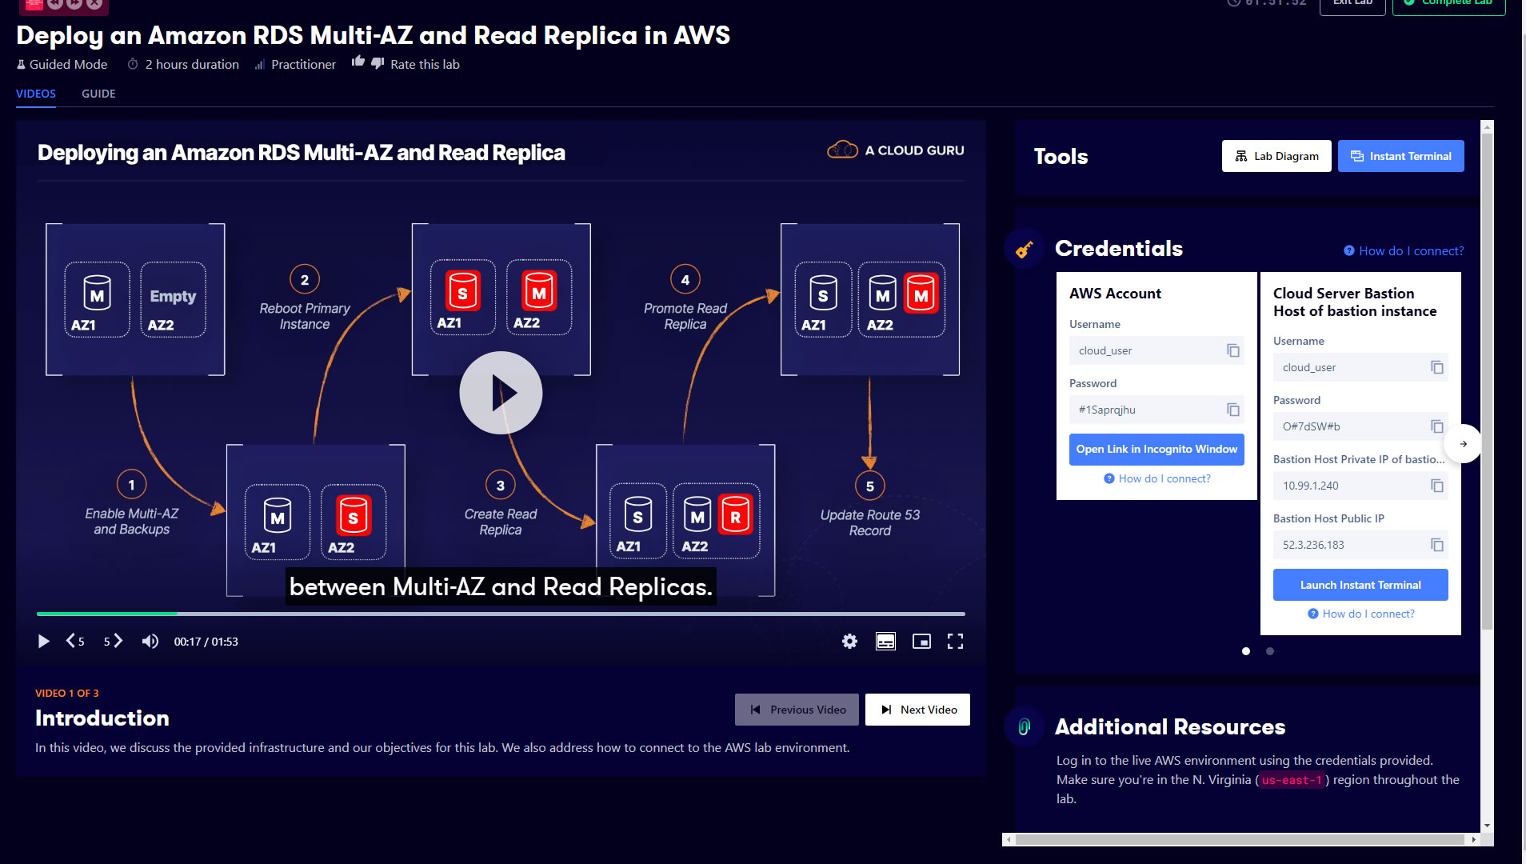This screenshot has width=1526, height=864.
Task: Click the Bastion Host Public IP field
Action: (x=1360, y=545)
